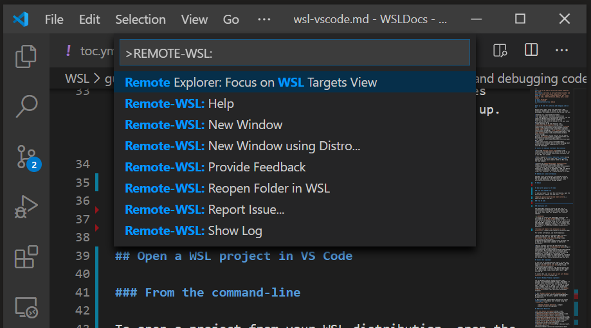The height and width of the screenshot is (328, 591).
Task: Expand the WSL breadcrumb segment
Action: pos(77,79)
